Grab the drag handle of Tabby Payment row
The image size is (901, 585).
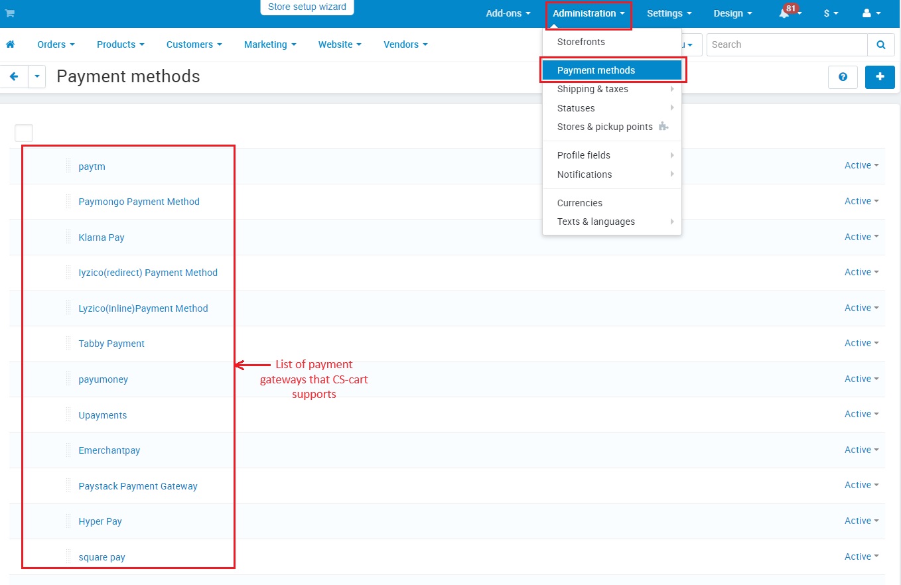coord(68,343)
